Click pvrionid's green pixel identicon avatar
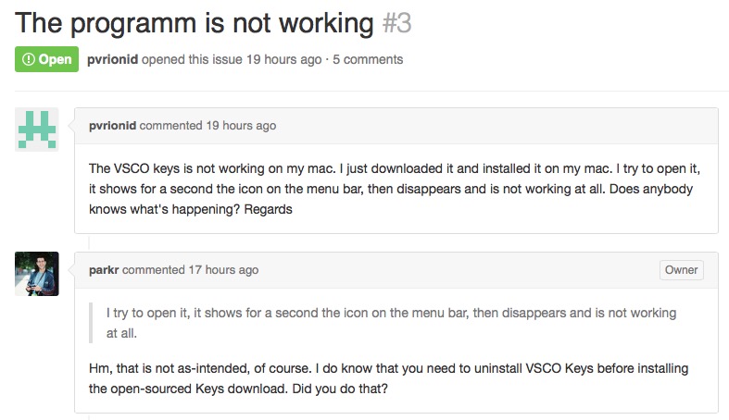The width and height of the screenshot is (729, 420). pos(37,129)
